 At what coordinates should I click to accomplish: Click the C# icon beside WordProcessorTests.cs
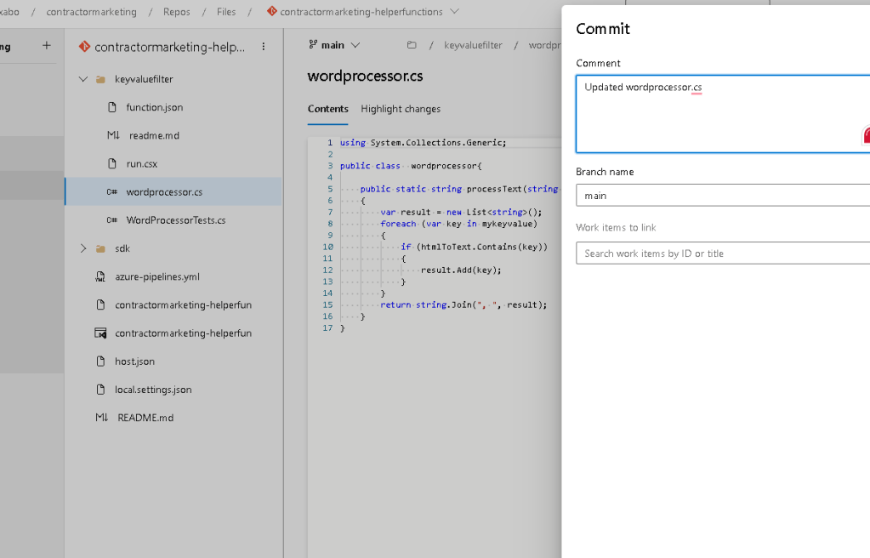pos(112,219)
